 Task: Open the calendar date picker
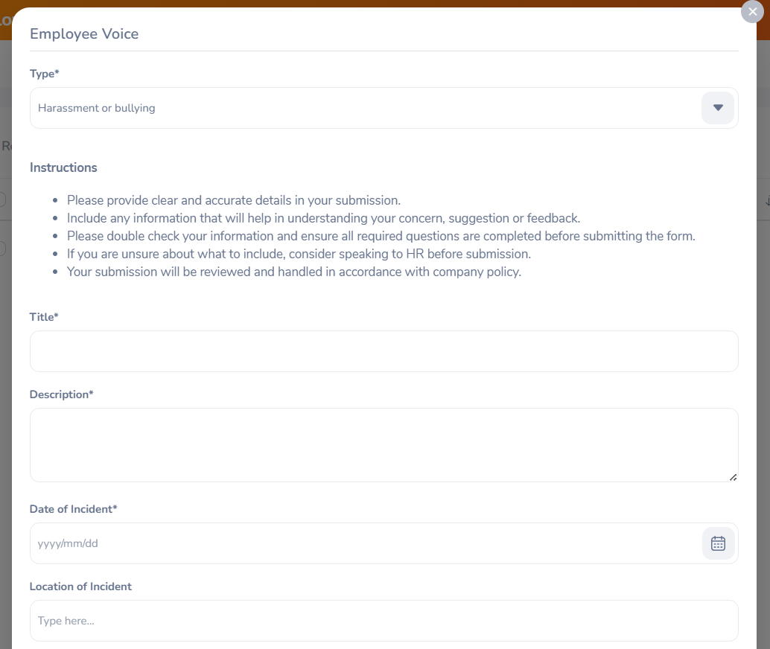click(x=718, y=543)
